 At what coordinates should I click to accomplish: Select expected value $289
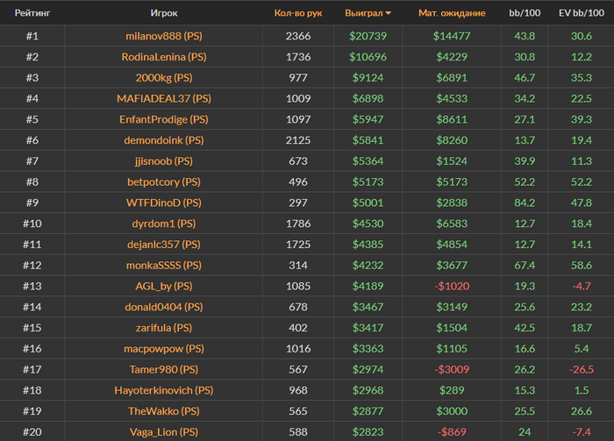[452, 390]
